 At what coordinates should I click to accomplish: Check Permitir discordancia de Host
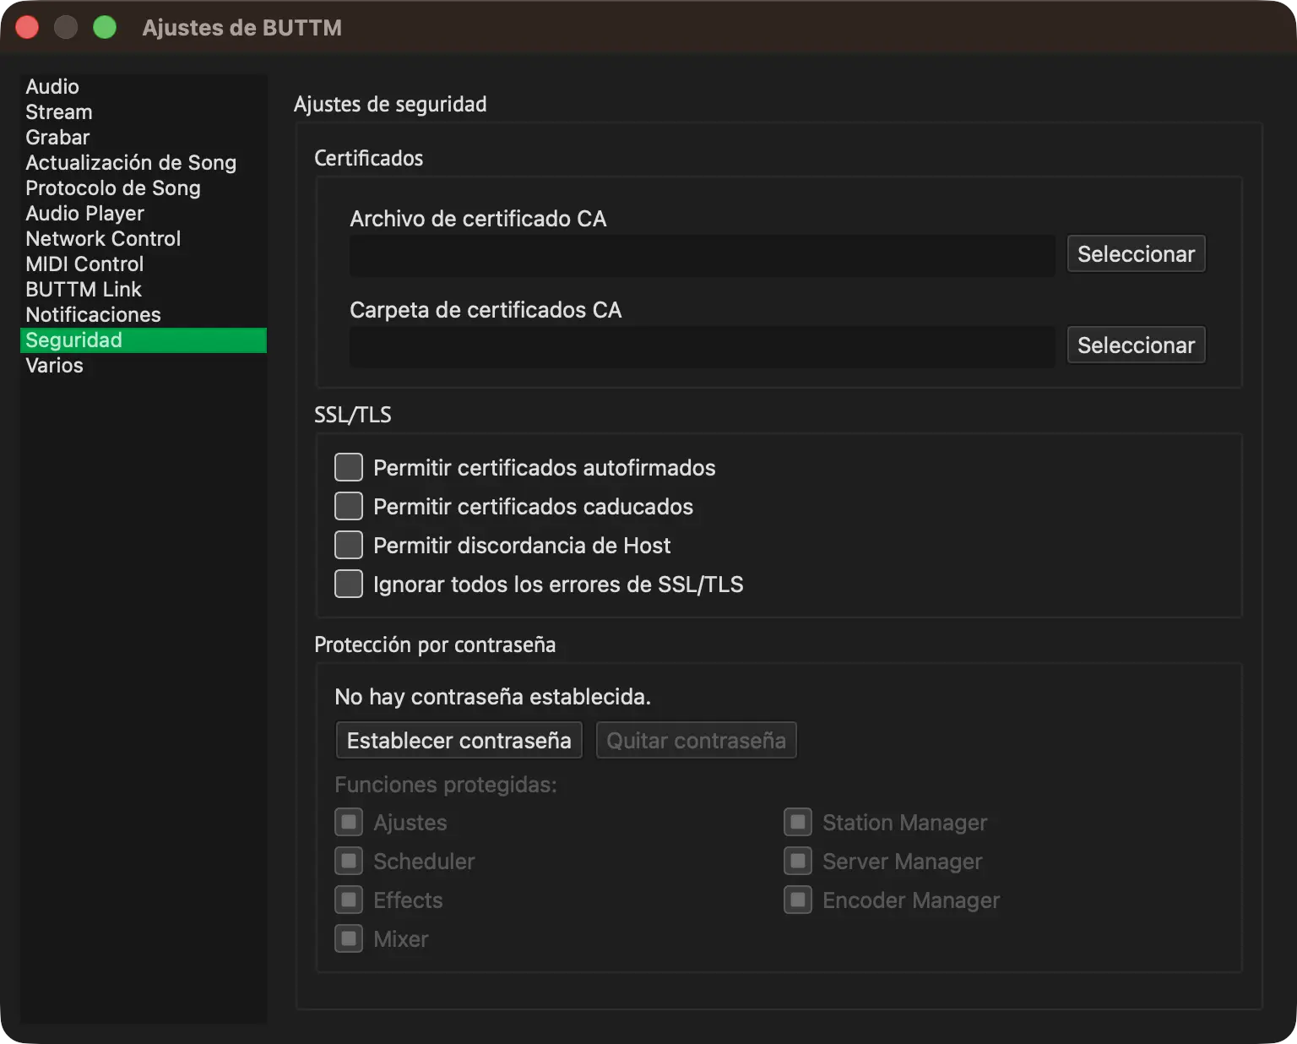[349, 545]
